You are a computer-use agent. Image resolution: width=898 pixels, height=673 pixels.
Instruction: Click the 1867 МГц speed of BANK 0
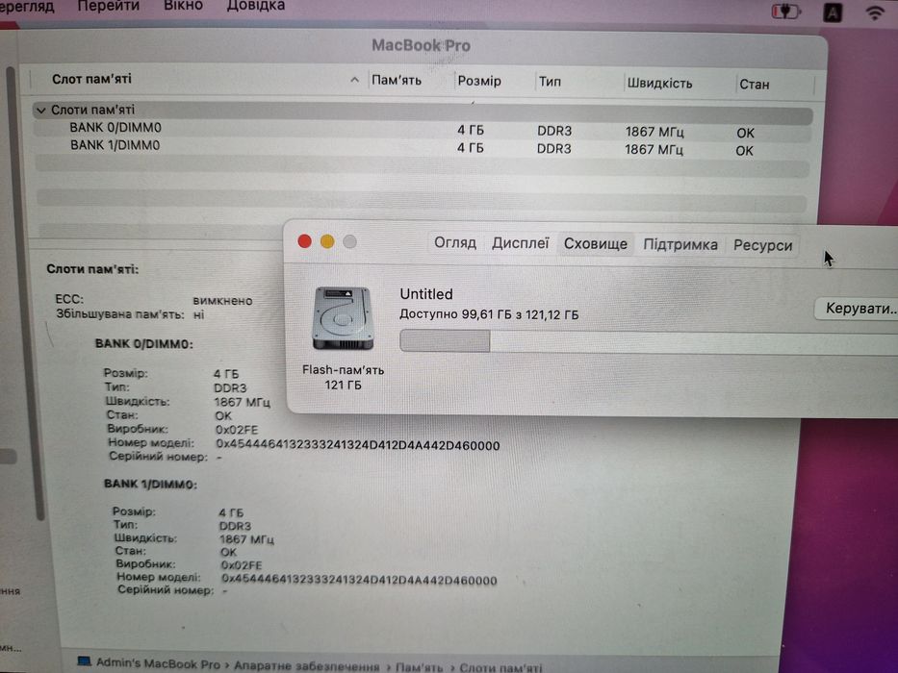(x=654, y=133)
